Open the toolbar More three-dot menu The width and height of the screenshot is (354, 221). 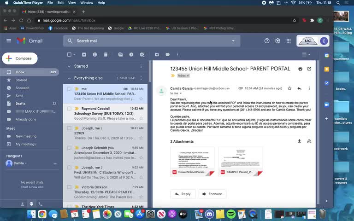pyautogui.click(x=177, y=55)
